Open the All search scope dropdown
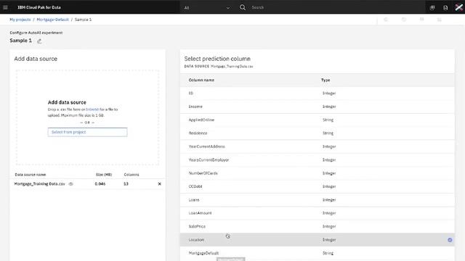Viewport: 465px width, 261px height. coord(206,8)
